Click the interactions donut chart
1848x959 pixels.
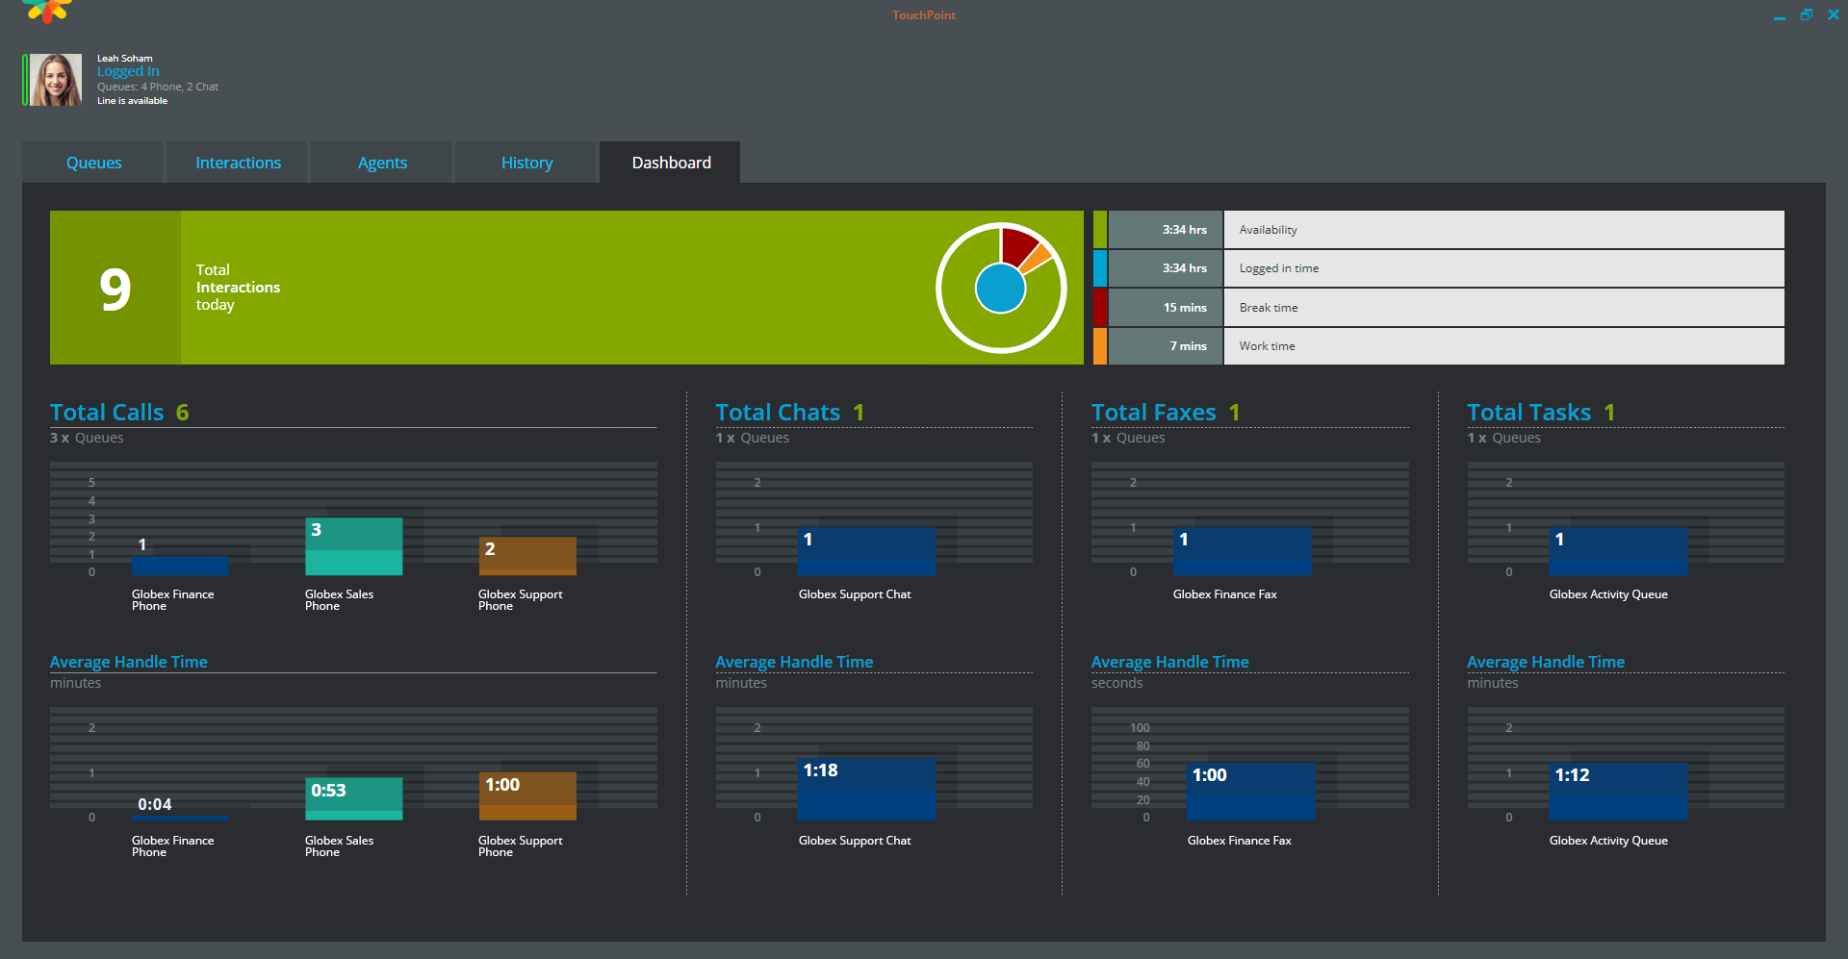[1001, 288]
